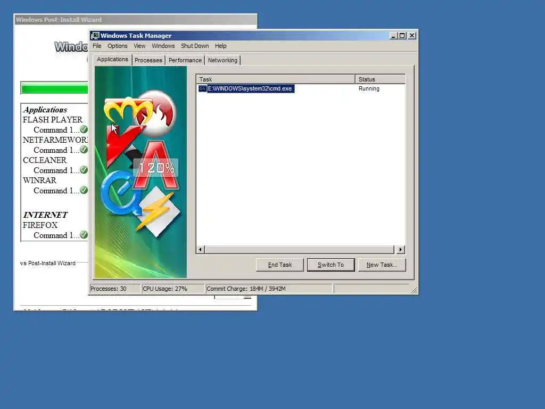Click the INTERNET heading in wizard list

tap(45, 215)
